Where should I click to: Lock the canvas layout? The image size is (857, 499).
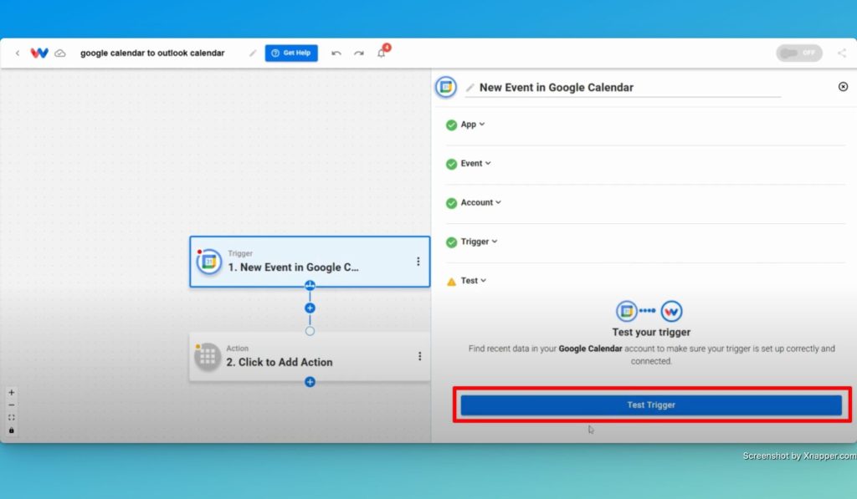pyautogui.click(x=12, y=430)
